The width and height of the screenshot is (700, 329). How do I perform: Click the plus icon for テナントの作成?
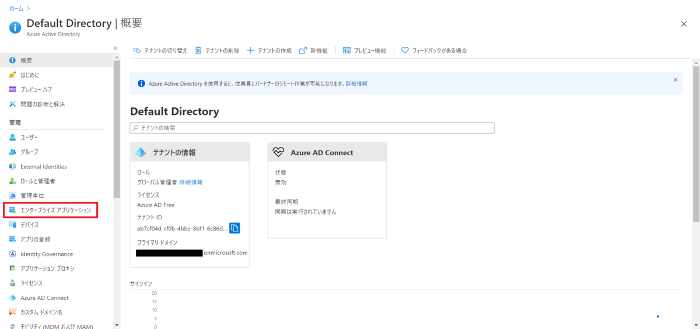coord(251,51)
